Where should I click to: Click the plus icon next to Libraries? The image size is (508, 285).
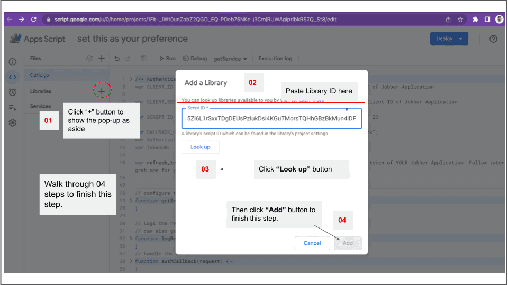(x=102, y=91)
